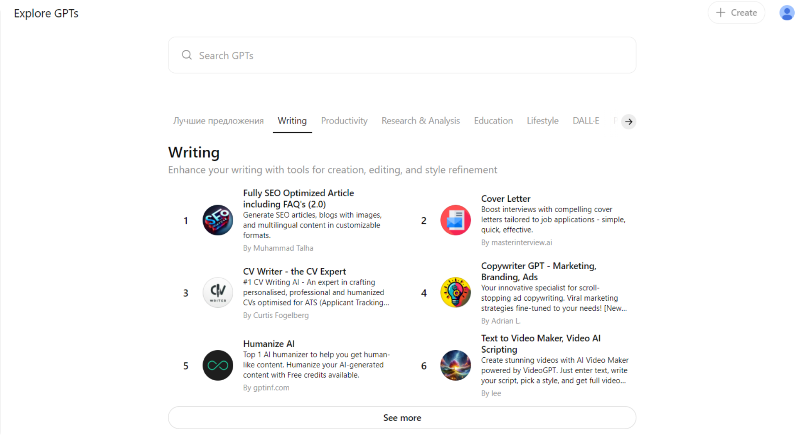Screen dimensions: 798x445
Task: Click the SEO article GPT logo icon
Action: pos(218,220)
